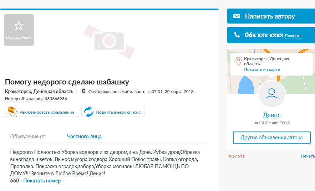Click Рекламировать объявление button
The height and width of the screenshot is (191, 315).
pyautogui.click(x=42, y=112)
